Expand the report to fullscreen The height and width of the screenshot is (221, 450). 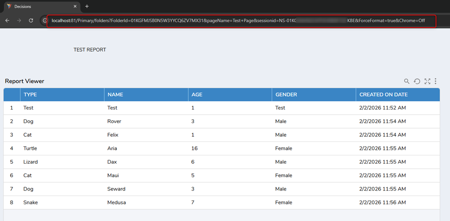click(427, 81)
